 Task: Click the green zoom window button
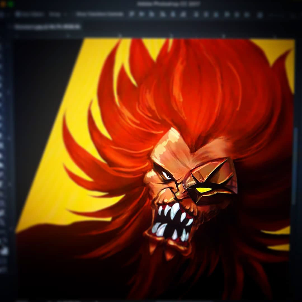click(x=11, y=4)
